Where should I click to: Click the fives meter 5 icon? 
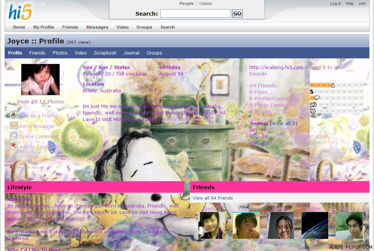pos(312,92)
